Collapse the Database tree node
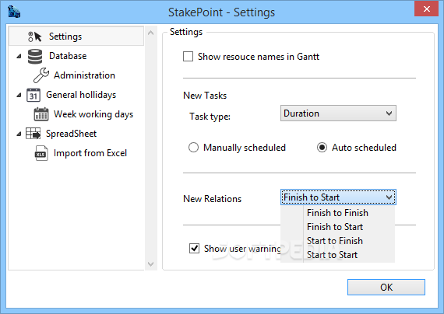 pyautogui.click(x=19, y=56)
